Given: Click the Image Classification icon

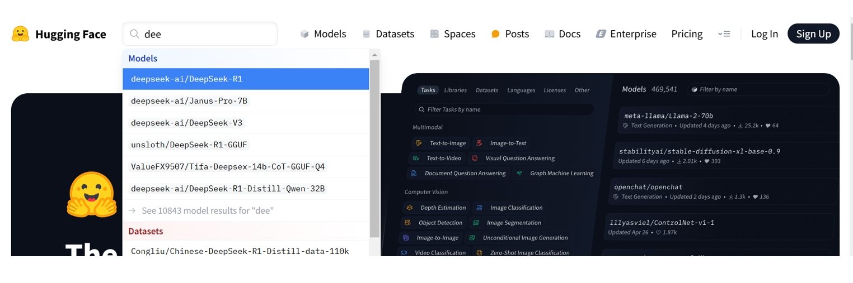Looking at the screenshot, I should 480,208.
